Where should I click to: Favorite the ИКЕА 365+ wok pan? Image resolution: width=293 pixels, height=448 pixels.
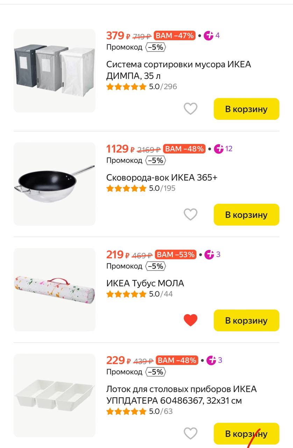pyautogui.click(x=191, y=215)
